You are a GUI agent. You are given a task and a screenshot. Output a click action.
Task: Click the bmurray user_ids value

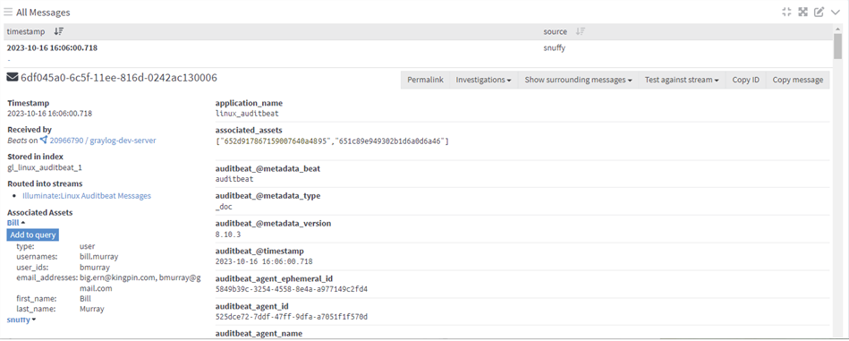tap(95, 268)
